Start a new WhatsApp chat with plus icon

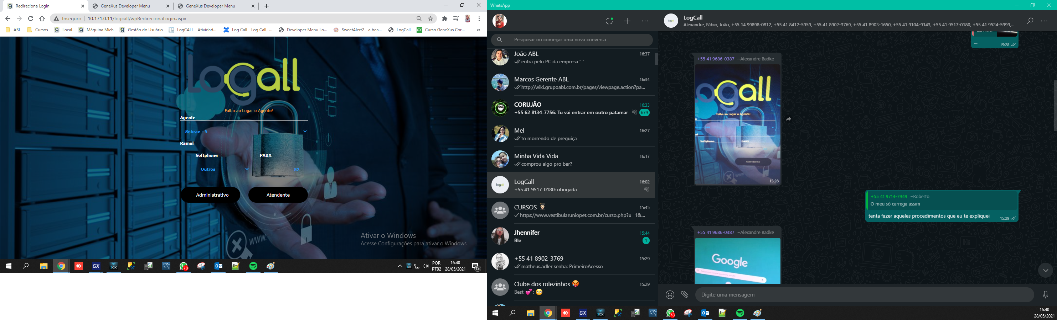627,21
